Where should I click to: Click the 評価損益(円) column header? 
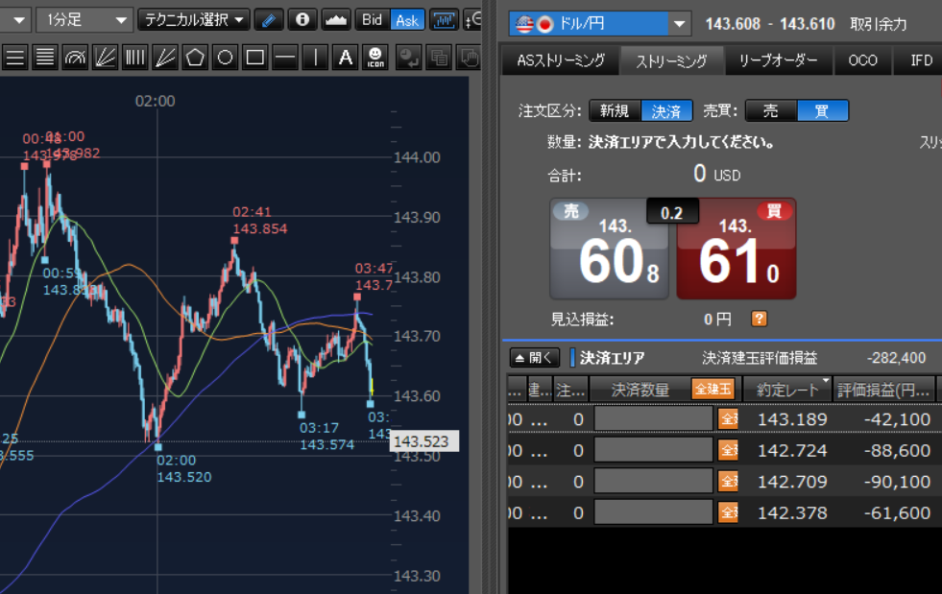[x=884, y=390]
